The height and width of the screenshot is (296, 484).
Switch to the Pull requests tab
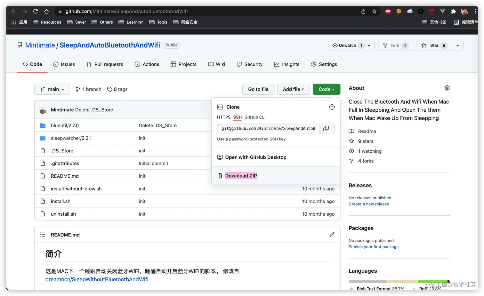(x=105, y=64)
